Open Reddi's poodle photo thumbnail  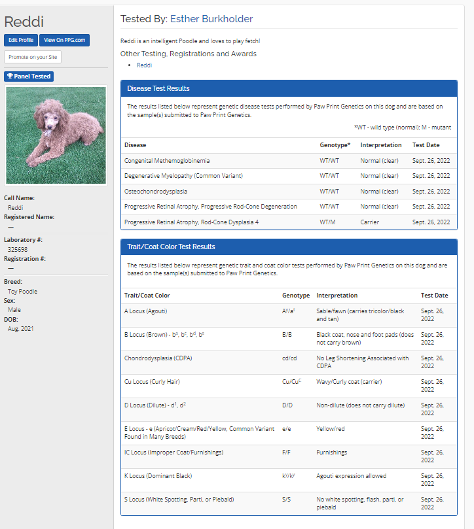point(56,135)
